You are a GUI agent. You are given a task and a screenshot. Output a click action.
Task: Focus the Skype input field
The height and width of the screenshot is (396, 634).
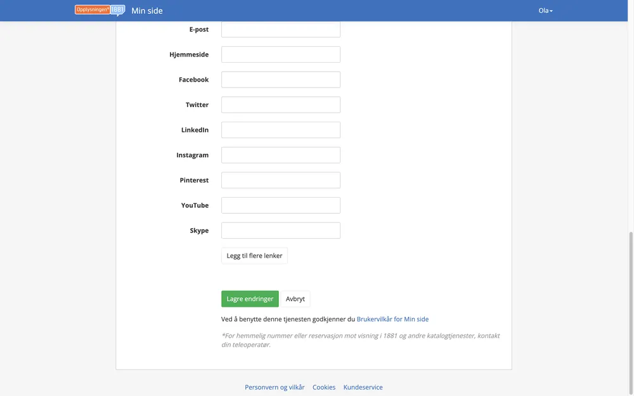coord(280,231)
